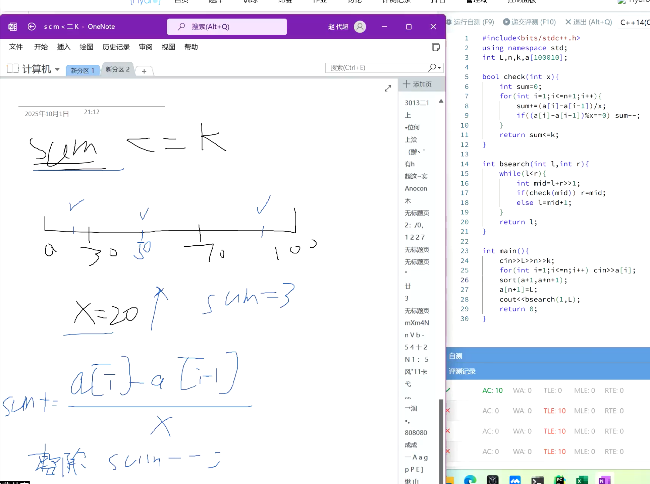The height and width of the screenshot is (484, 650).
Task: Open the 绘图 menu tab
Action: (x=86, y=47)
